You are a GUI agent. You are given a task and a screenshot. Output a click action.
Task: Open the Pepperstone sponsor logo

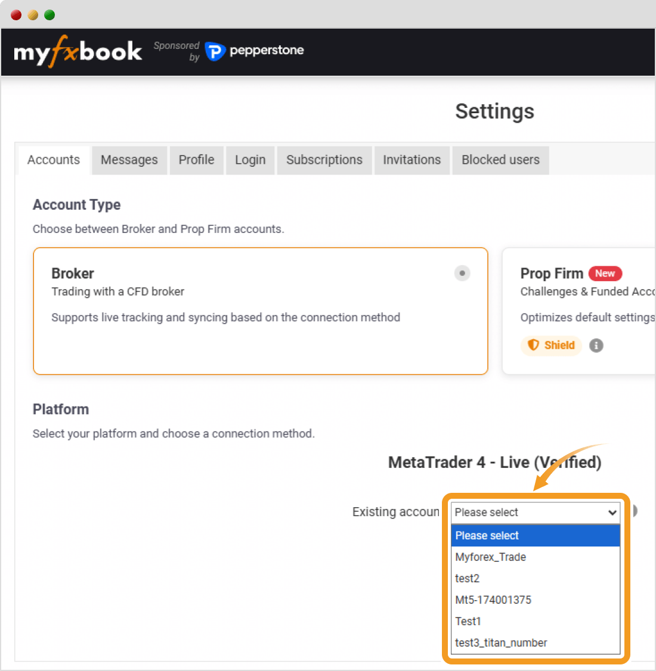tap(255, 51)
